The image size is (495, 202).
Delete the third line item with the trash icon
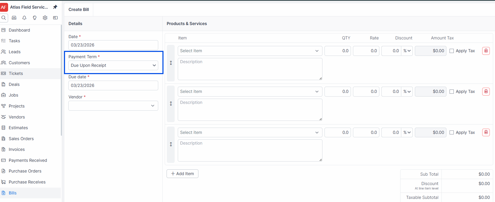[x=486, y=132]
